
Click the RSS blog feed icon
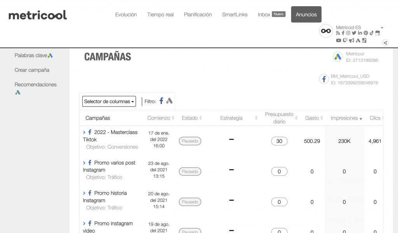point(338,33)
